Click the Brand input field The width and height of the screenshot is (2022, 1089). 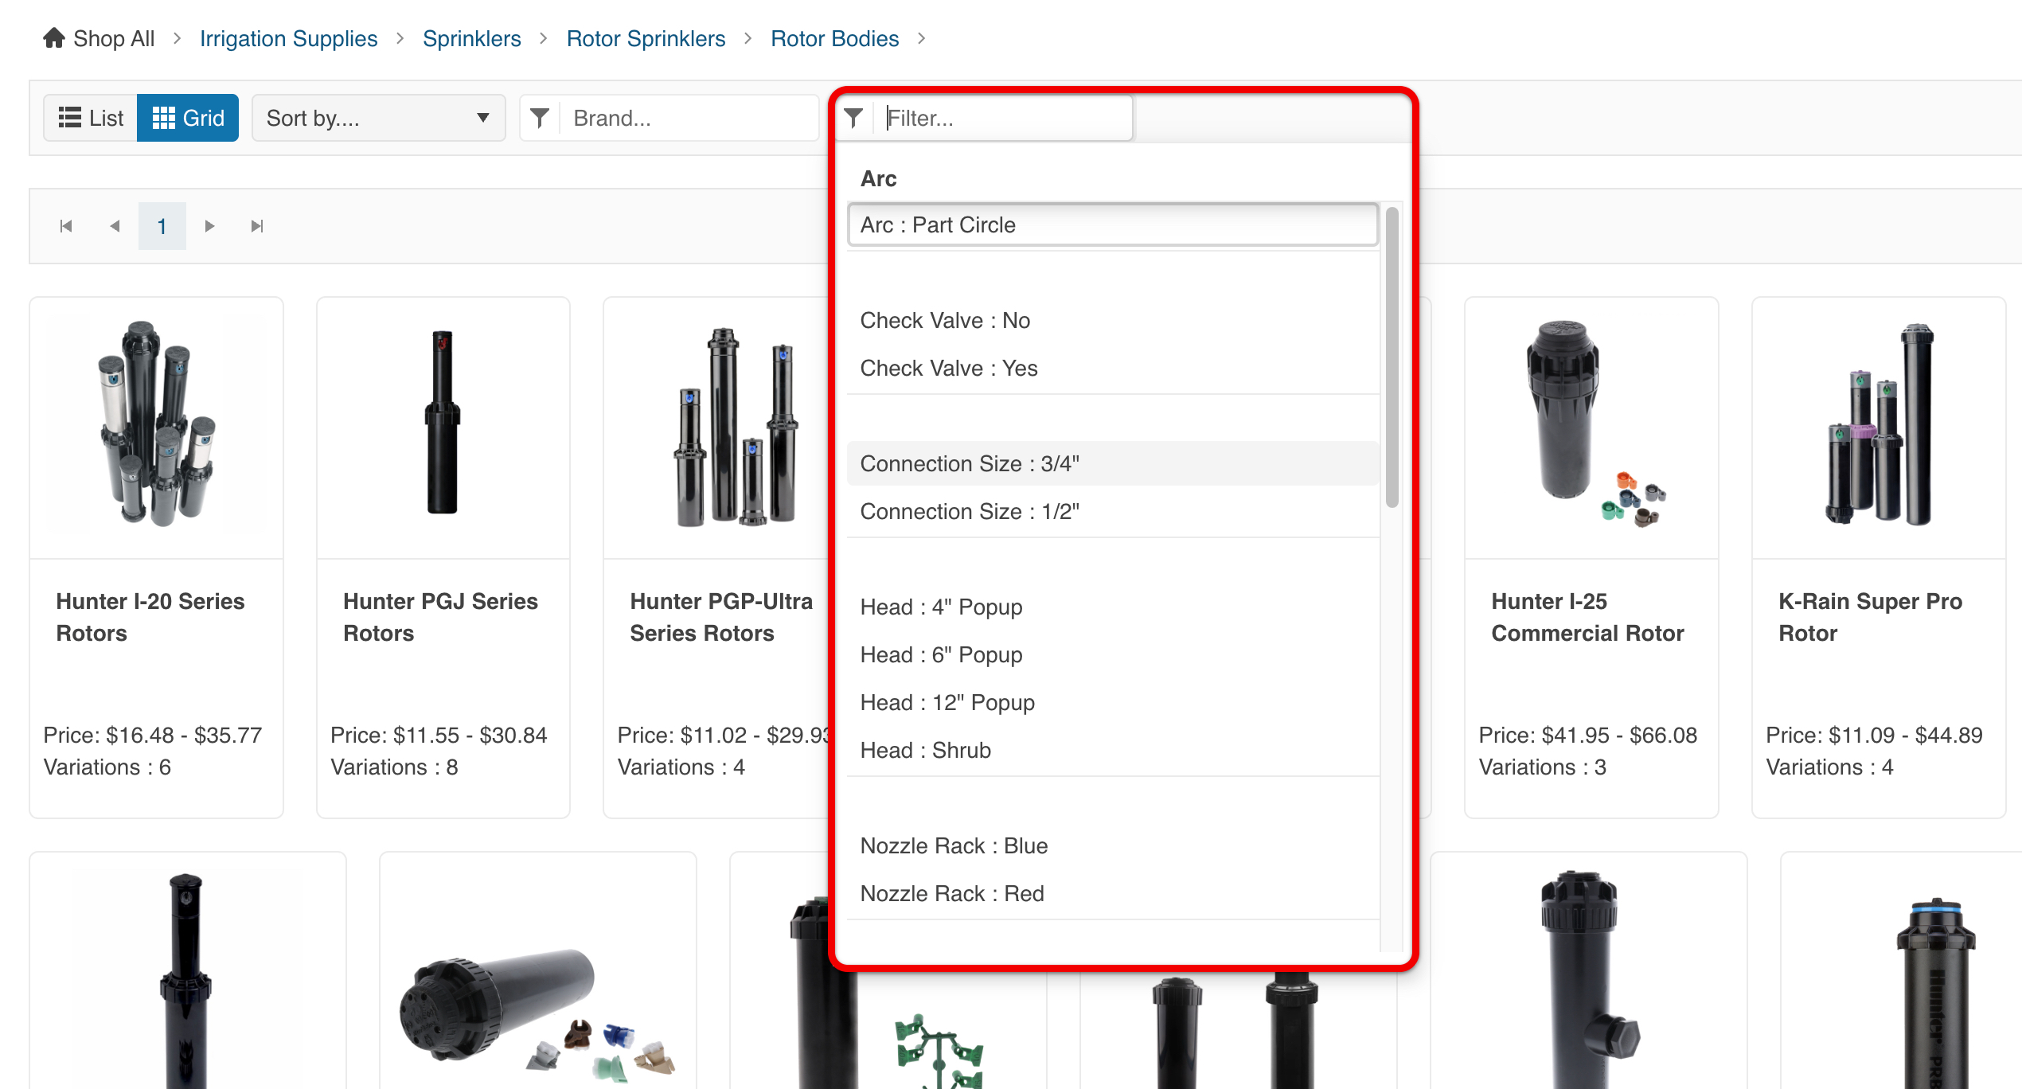[689, 119]
